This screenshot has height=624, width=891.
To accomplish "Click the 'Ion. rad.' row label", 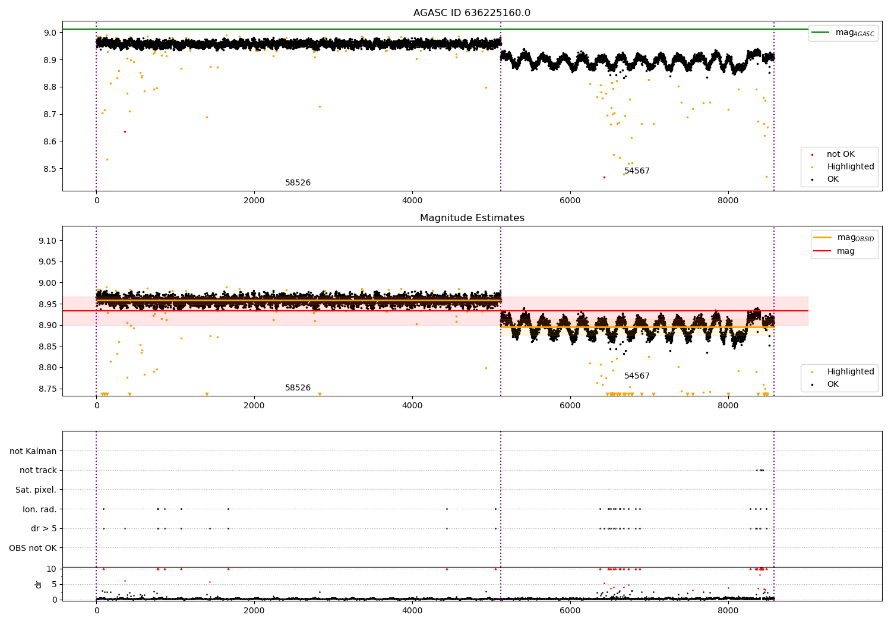I will click(40, 509).
